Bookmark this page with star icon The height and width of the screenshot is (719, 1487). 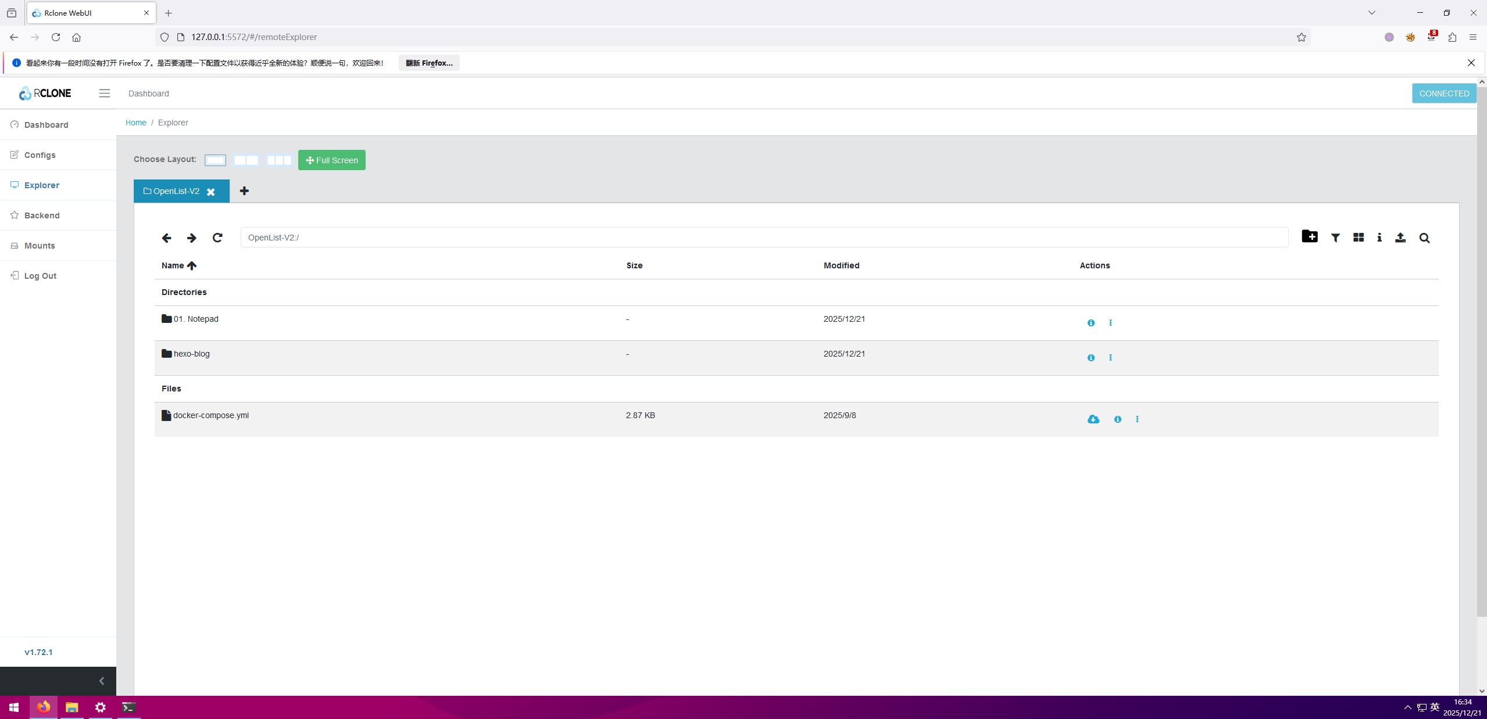(x=1301, y=37)
